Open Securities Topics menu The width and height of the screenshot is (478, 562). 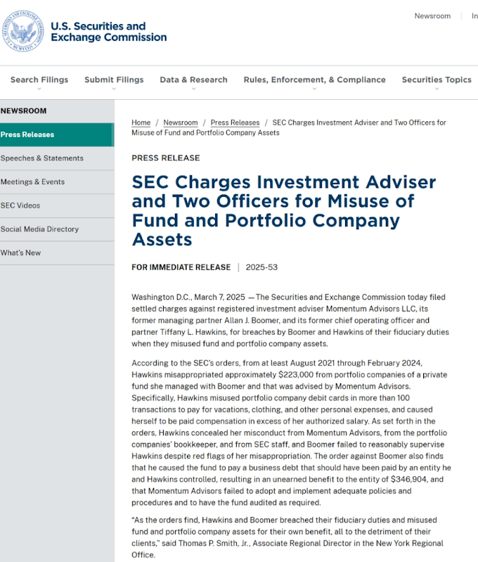click(x=437, y=79)
